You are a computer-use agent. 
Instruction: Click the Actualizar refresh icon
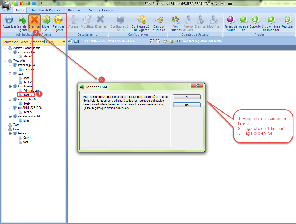coord(9,20)
